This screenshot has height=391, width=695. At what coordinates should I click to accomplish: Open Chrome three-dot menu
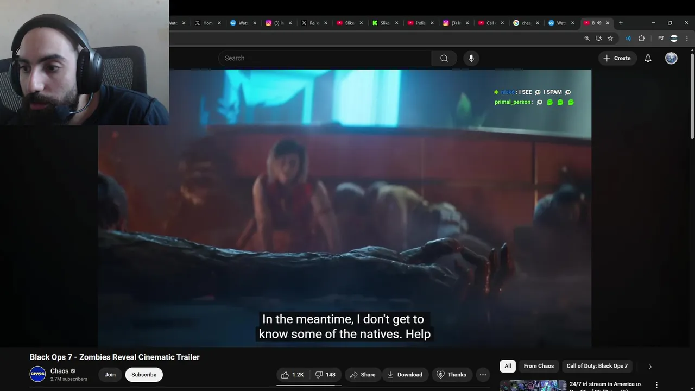pos(687,39)
